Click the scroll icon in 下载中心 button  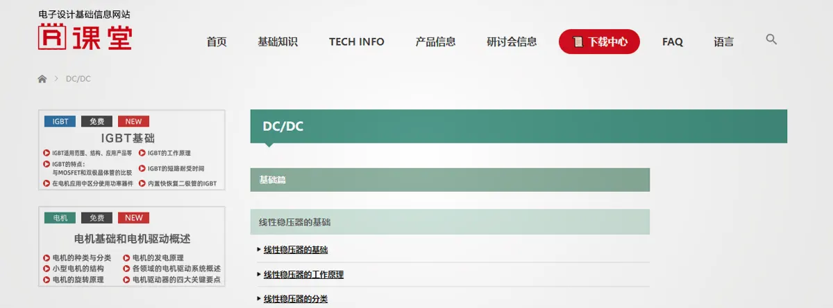tap(578, 42)
